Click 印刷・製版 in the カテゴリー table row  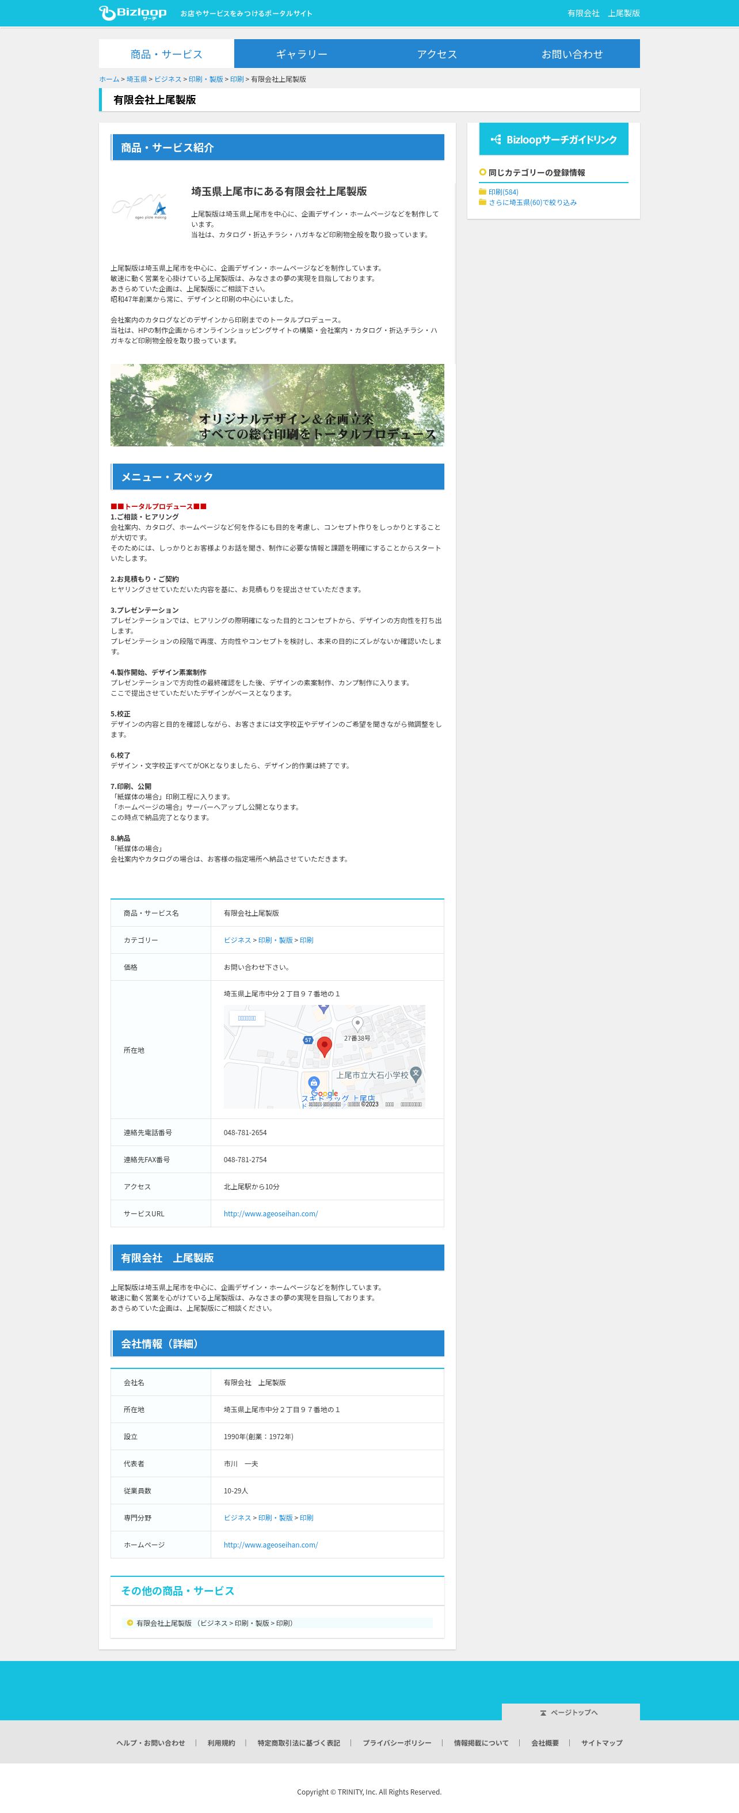275,940
